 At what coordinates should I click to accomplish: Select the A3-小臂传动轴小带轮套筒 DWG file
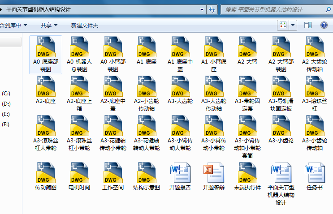pos(247,137)
